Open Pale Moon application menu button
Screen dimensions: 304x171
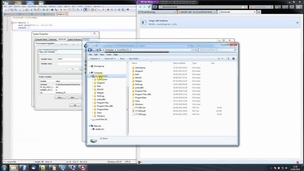(148, 2)
